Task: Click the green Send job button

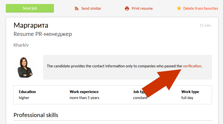Action: coord(30,8)
